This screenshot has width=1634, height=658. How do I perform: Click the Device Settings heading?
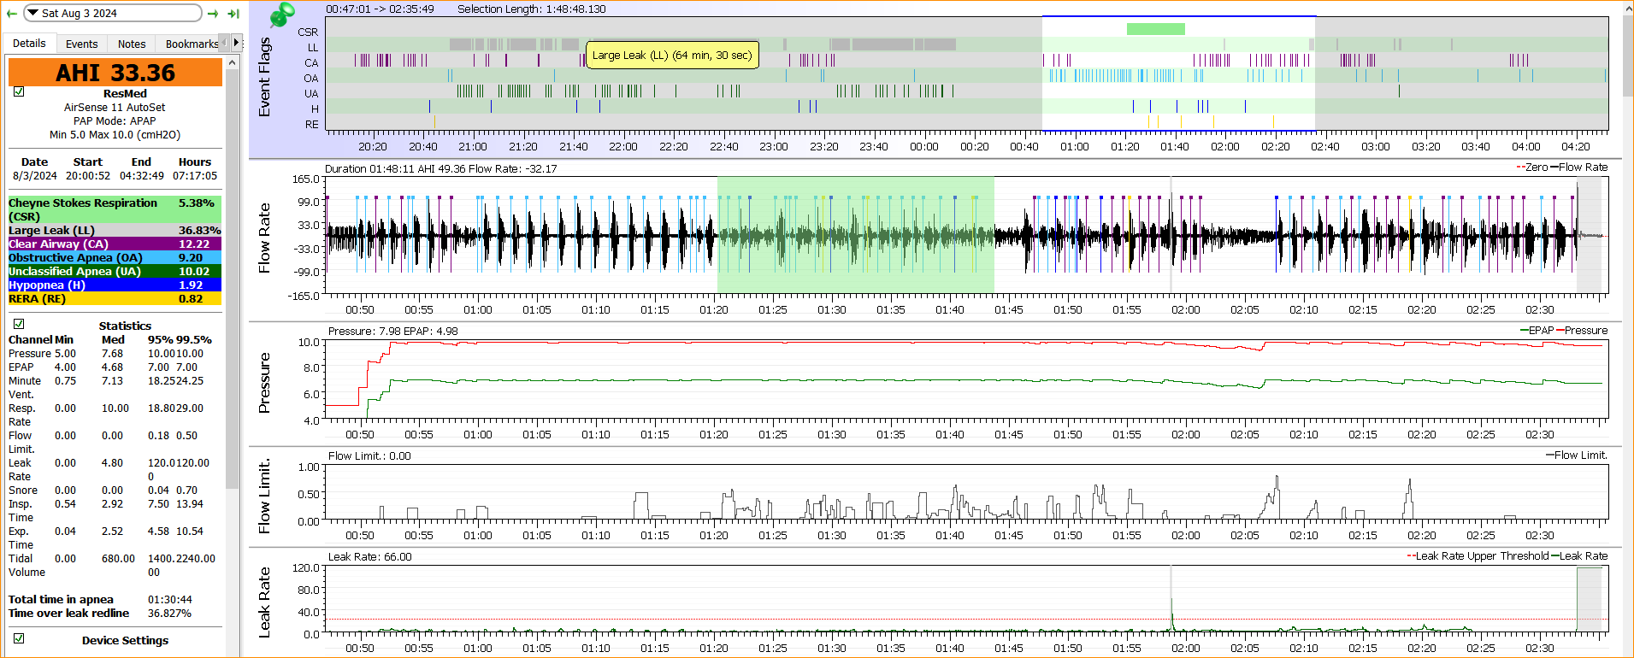(x=125, y=640)
